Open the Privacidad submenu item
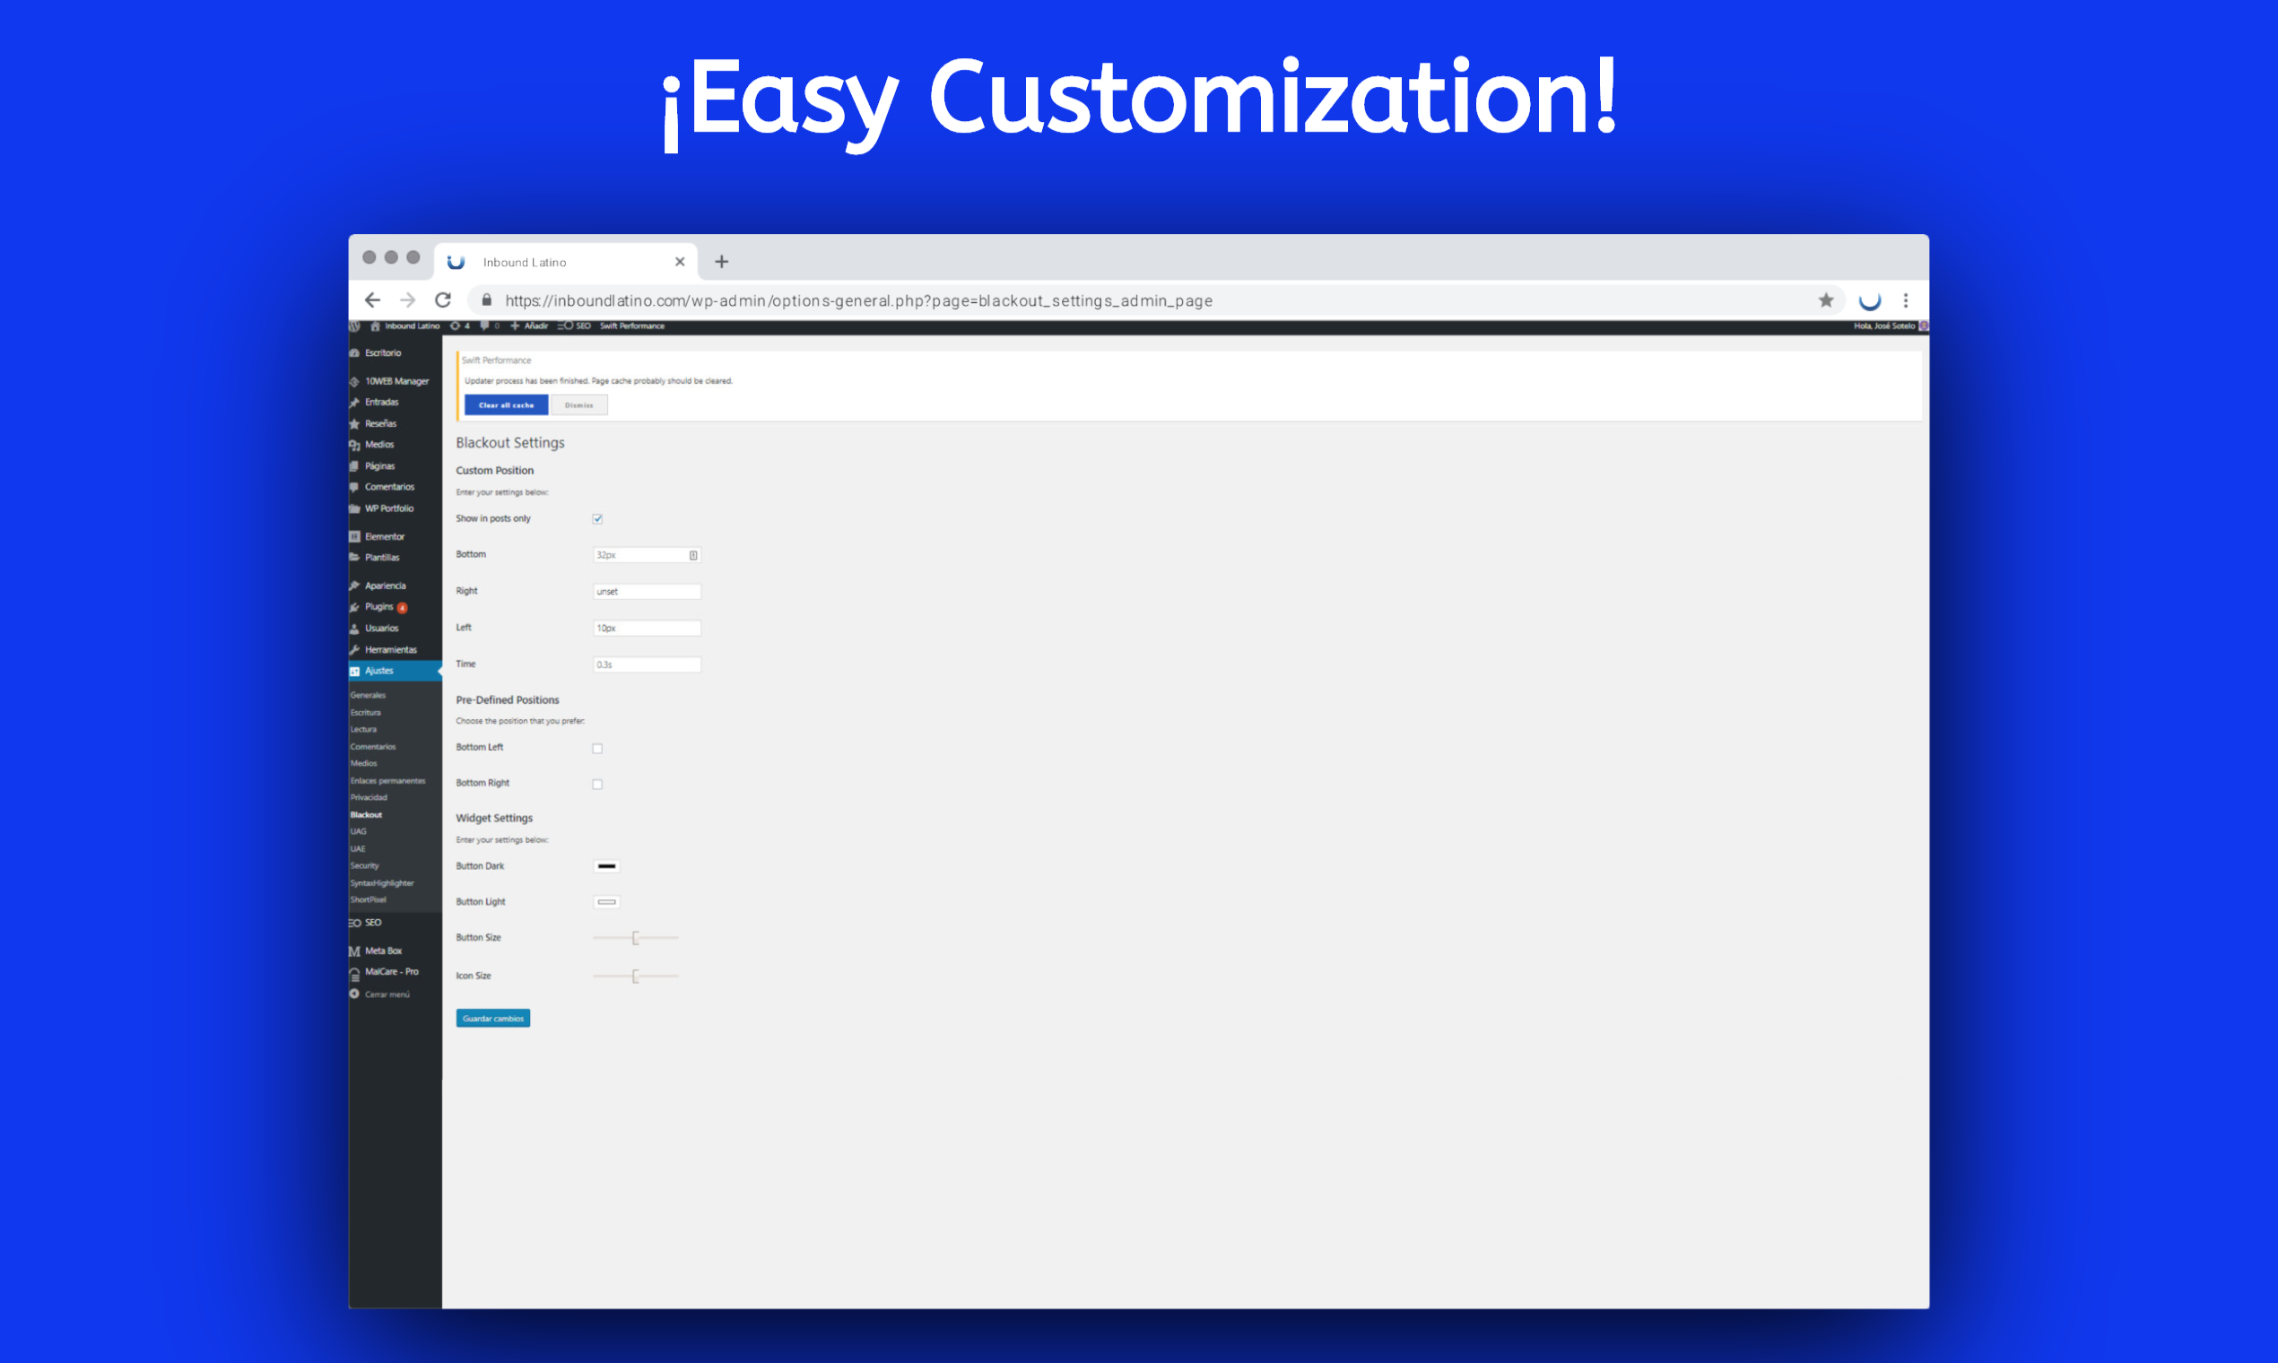The height and width of the screenshot is (1363, 2278). [369, 797]
